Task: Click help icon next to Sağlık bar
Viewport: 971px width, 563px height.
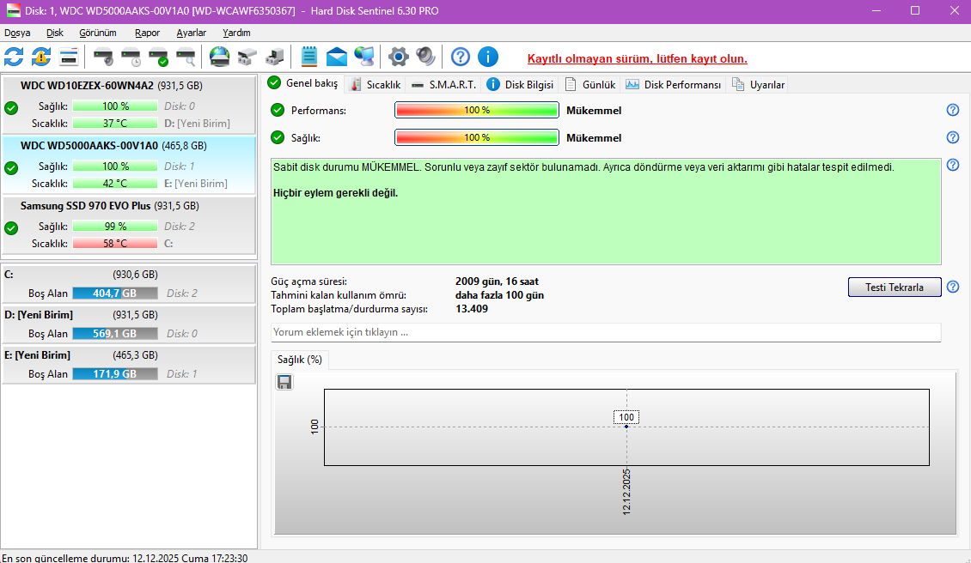Action: (953, 137)
